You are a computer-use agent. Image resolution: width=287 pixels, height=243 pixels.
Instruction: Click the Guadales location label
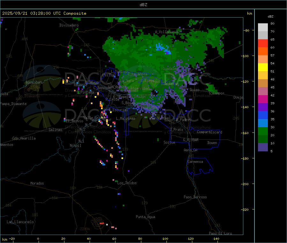point(170,69)
